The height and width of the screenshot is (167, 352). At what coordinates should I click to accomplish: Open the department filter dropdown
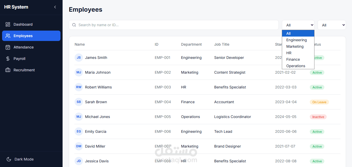pyautogui.click(x=298, y=25)
